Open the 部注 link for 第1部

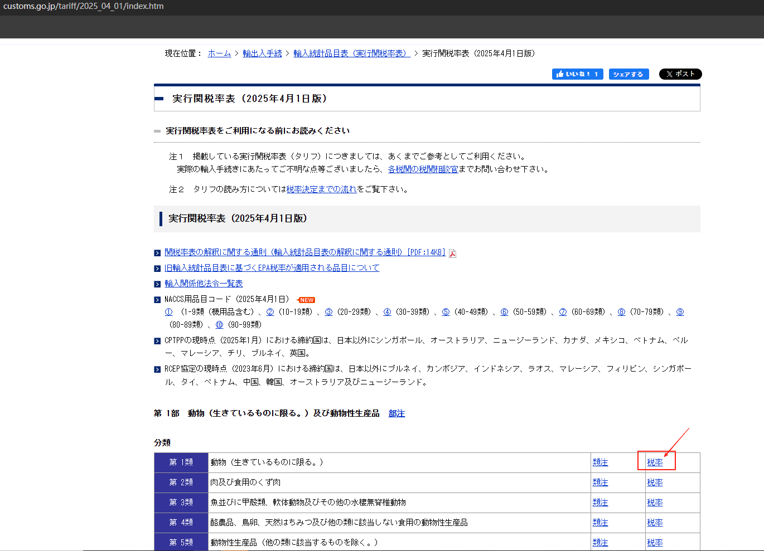click(x=396, y=413)
